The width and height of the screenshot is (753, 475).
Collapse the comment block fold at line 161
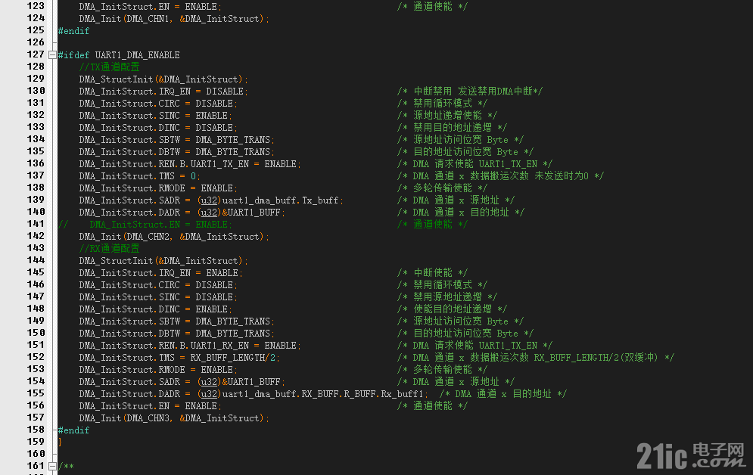pos(52,466)
